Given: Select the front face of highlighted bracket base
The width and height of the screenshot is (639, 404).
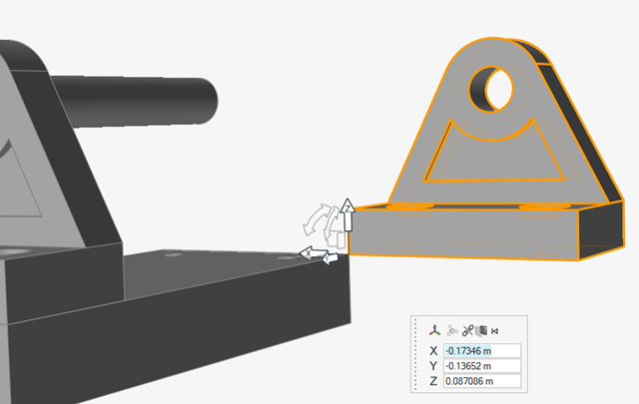Looking at the screenshot, I should point(459,234).
